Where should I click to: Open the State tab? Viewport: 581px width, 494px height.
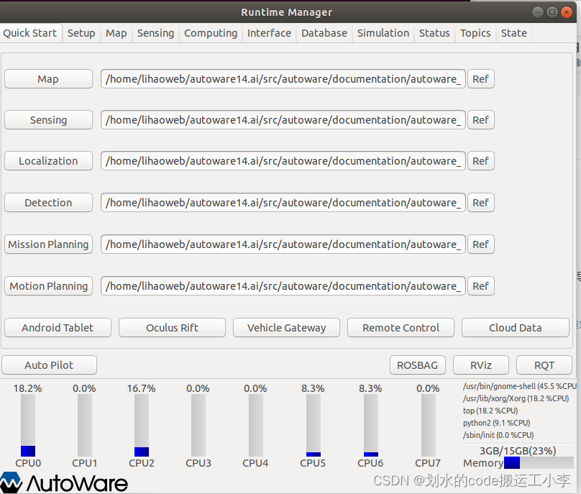click(514, 33)
